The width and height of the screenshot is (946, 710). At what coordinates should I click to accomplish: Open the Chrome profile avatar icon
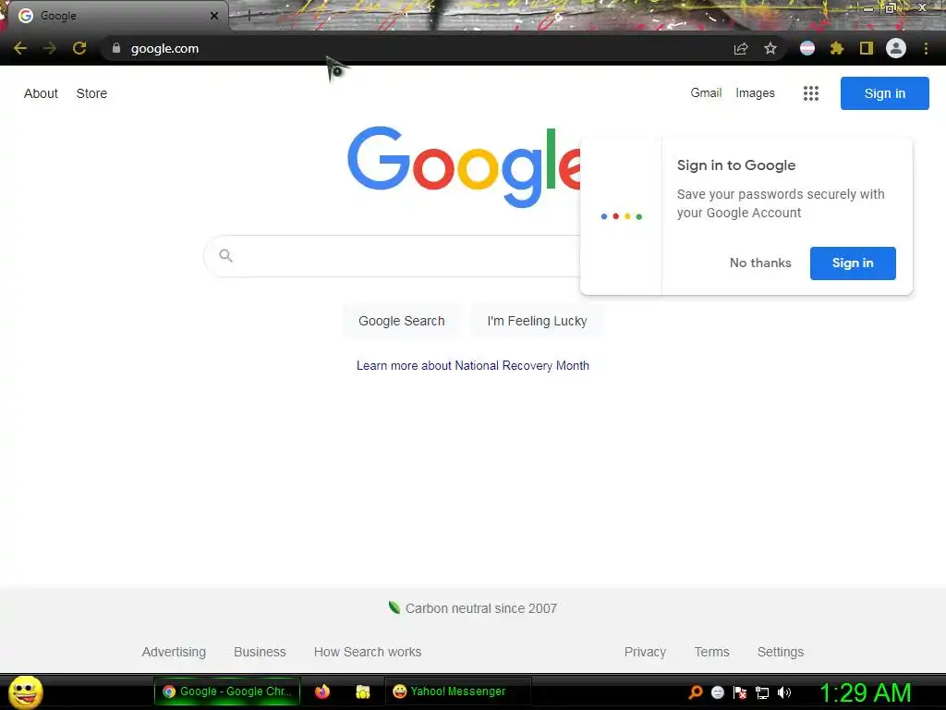click(896, 48)
